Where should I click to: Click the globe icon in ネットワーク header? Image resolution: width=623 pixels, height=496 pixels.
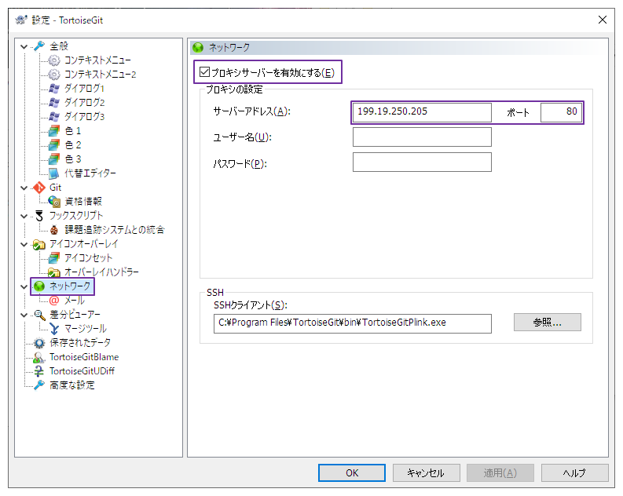coord(198,48)
